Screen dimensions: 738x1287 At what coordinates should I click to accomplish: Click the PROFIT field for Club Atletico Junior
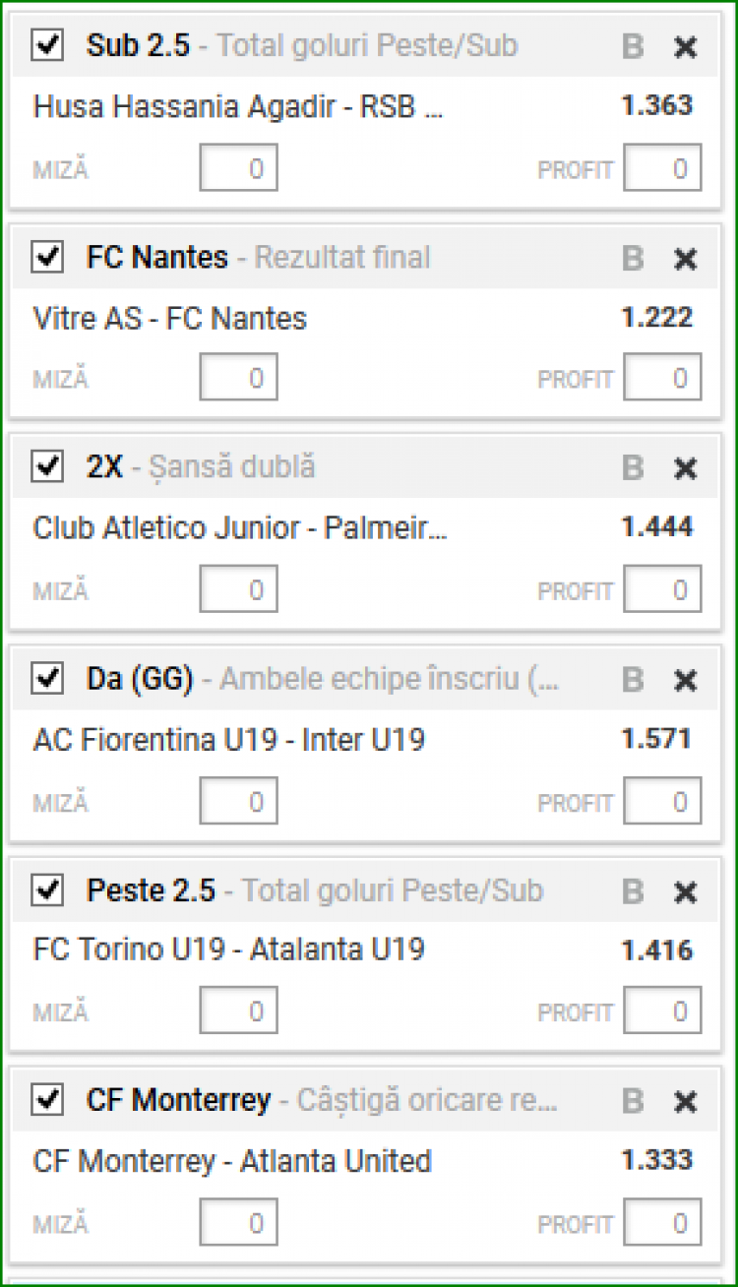click(x=662, y=590)
